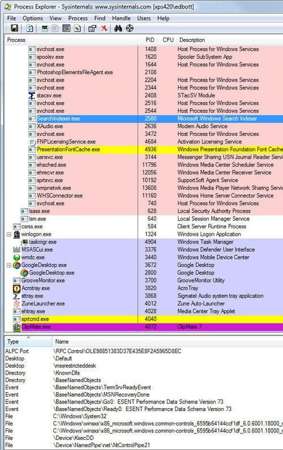
Task: Open the Users menu
Action: click(x=144, y=18)
